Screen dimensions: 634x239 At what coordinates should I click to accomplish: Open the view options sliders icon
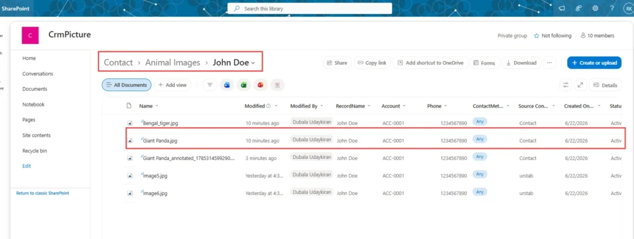566,85
